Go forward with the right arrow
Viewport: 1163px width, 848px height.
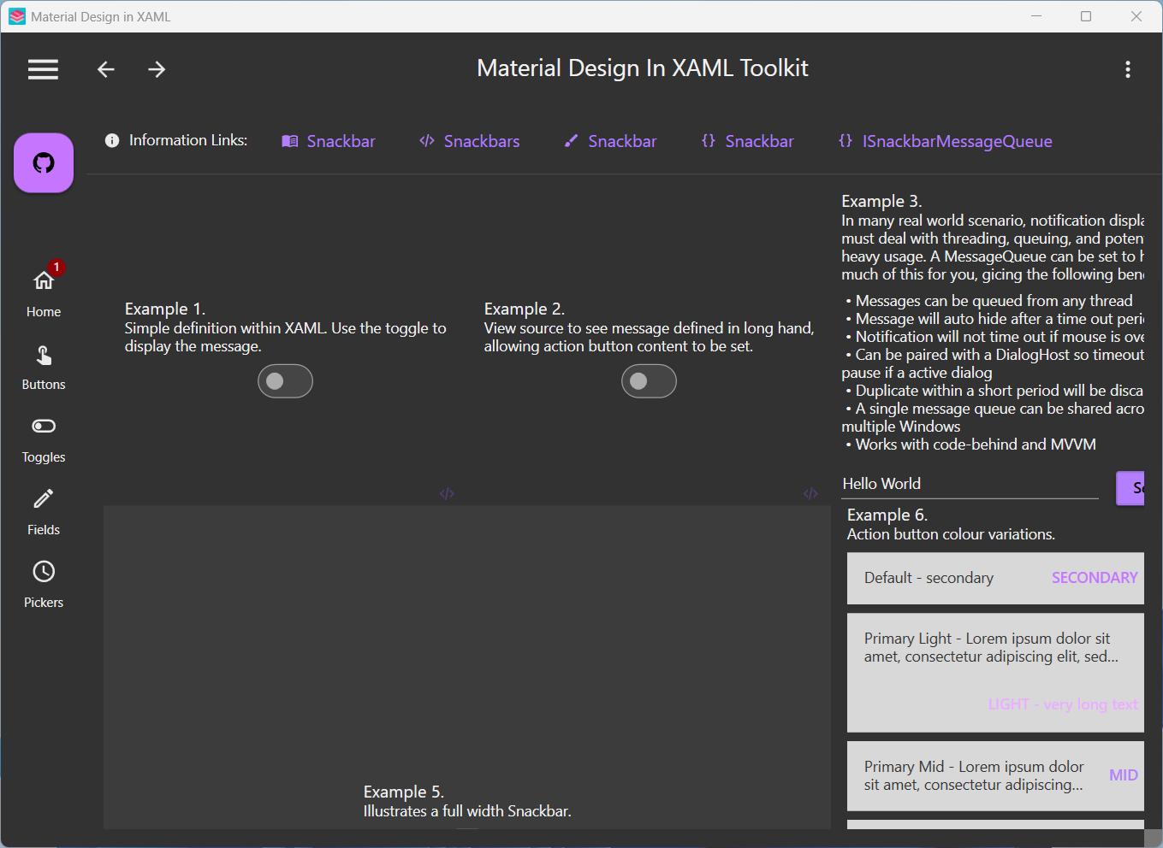(x=157, y=69)
